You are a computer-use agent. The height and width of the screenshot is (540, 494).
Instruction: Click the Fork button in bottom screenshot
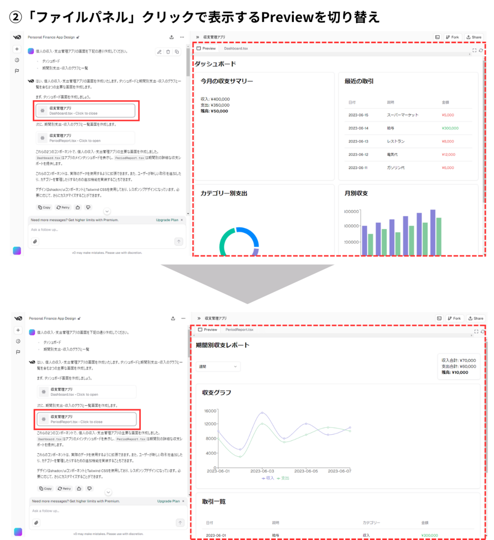coord(454,318)
